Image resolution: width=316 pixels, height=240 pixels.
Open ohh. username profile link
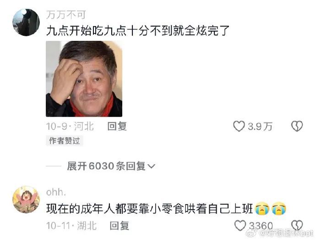click(x=56, y=192)
